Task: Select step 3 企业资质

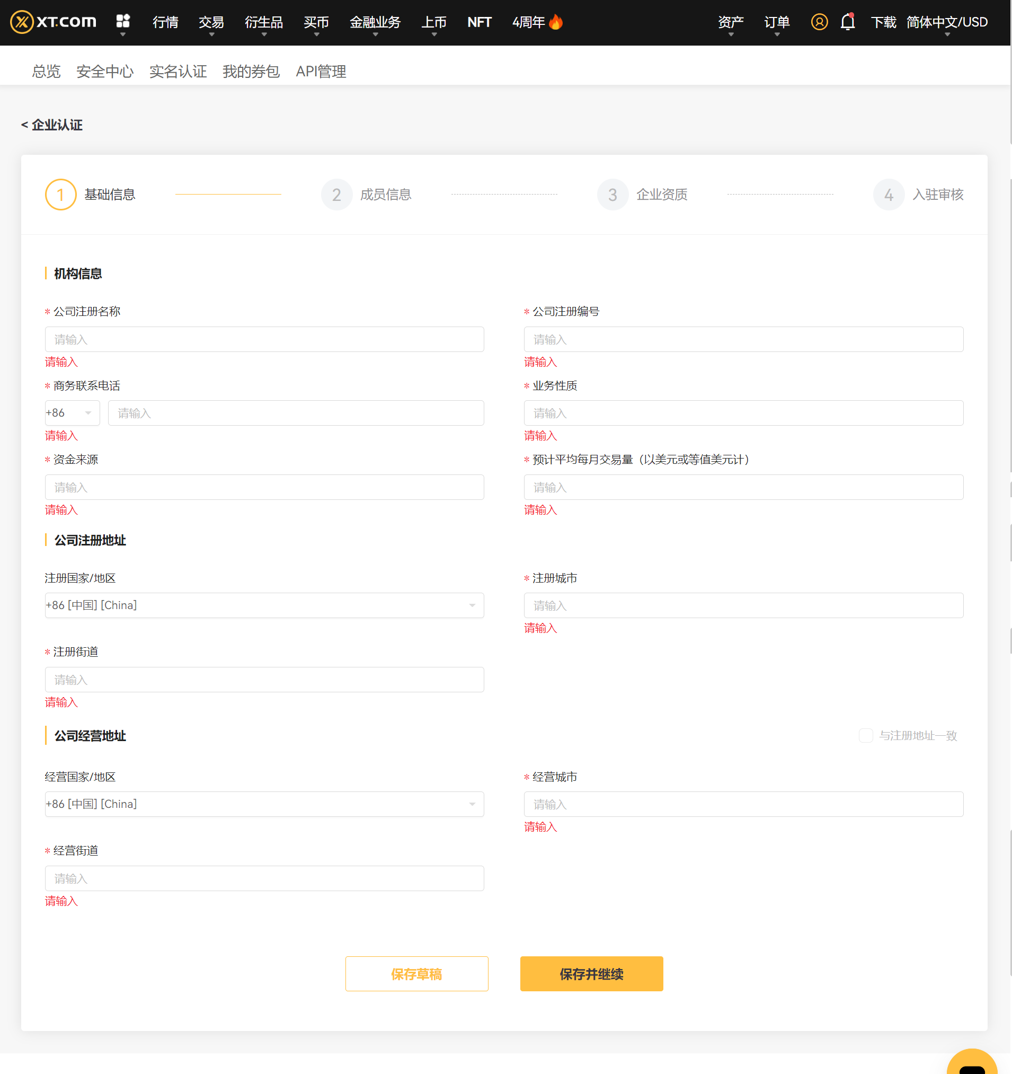Action: [x=642, y=195]
